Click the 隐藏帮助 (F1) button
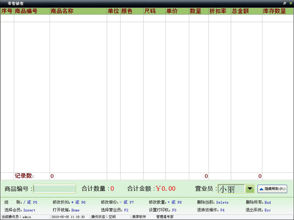The height and width of the screenshot is (220, 294). [x=273, y=188]
